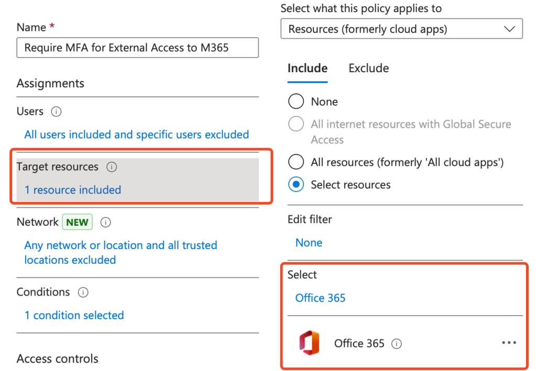This screenshot has width=536, height=371.
Task: Select the None radio button
Action: pos(296,102)
